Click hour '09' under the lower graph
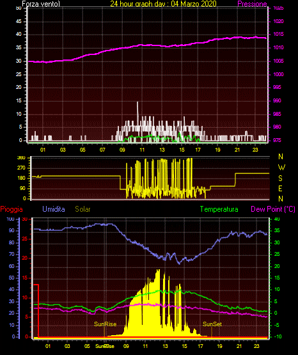Image resolution: width=298 pixels, height=355 pixels. tap(126, 346)
